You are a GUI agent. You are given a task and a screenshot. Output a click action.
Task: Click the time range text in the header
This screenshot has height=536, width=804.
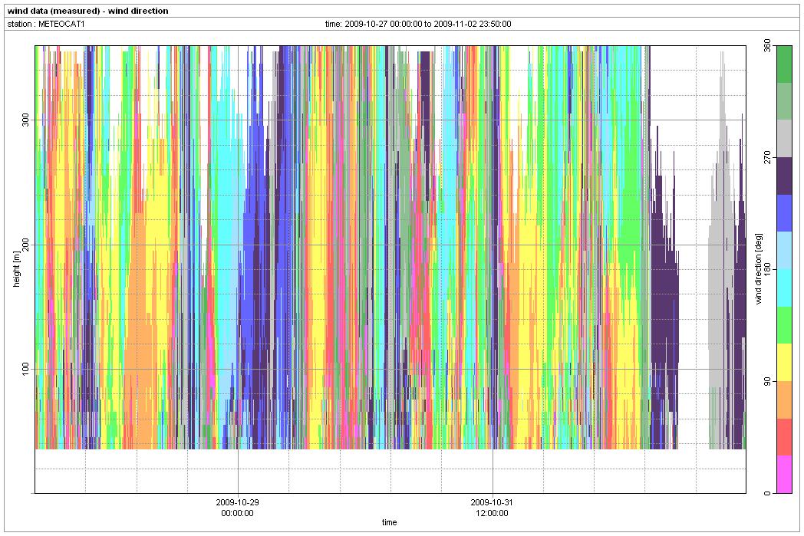point(418,24)
